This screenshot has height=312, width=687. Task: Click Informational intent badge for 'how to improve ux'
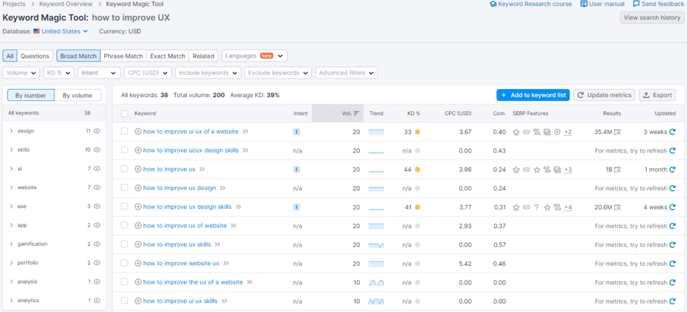296,169
